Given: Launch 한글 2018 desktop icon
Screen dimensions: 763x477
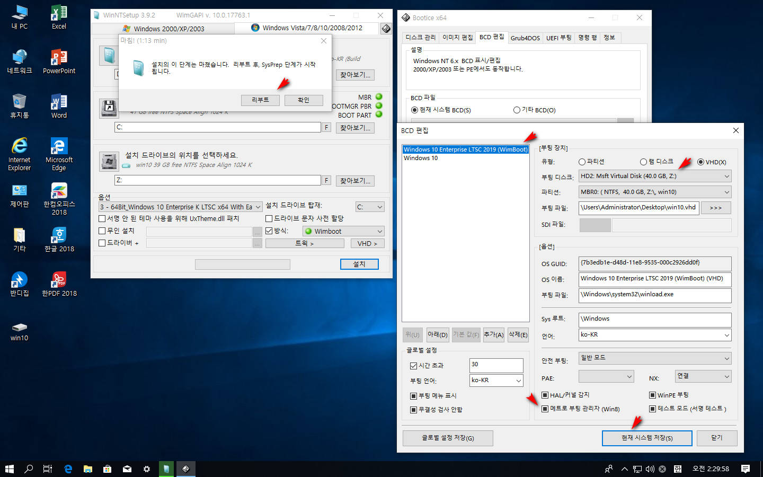Looking at the screenshot, I should pos(59,240).
